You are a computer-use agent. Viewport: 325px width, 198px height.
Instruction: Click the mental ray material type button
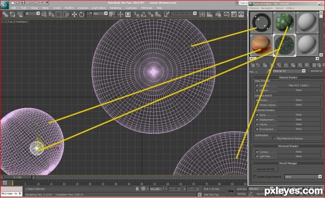316,71
